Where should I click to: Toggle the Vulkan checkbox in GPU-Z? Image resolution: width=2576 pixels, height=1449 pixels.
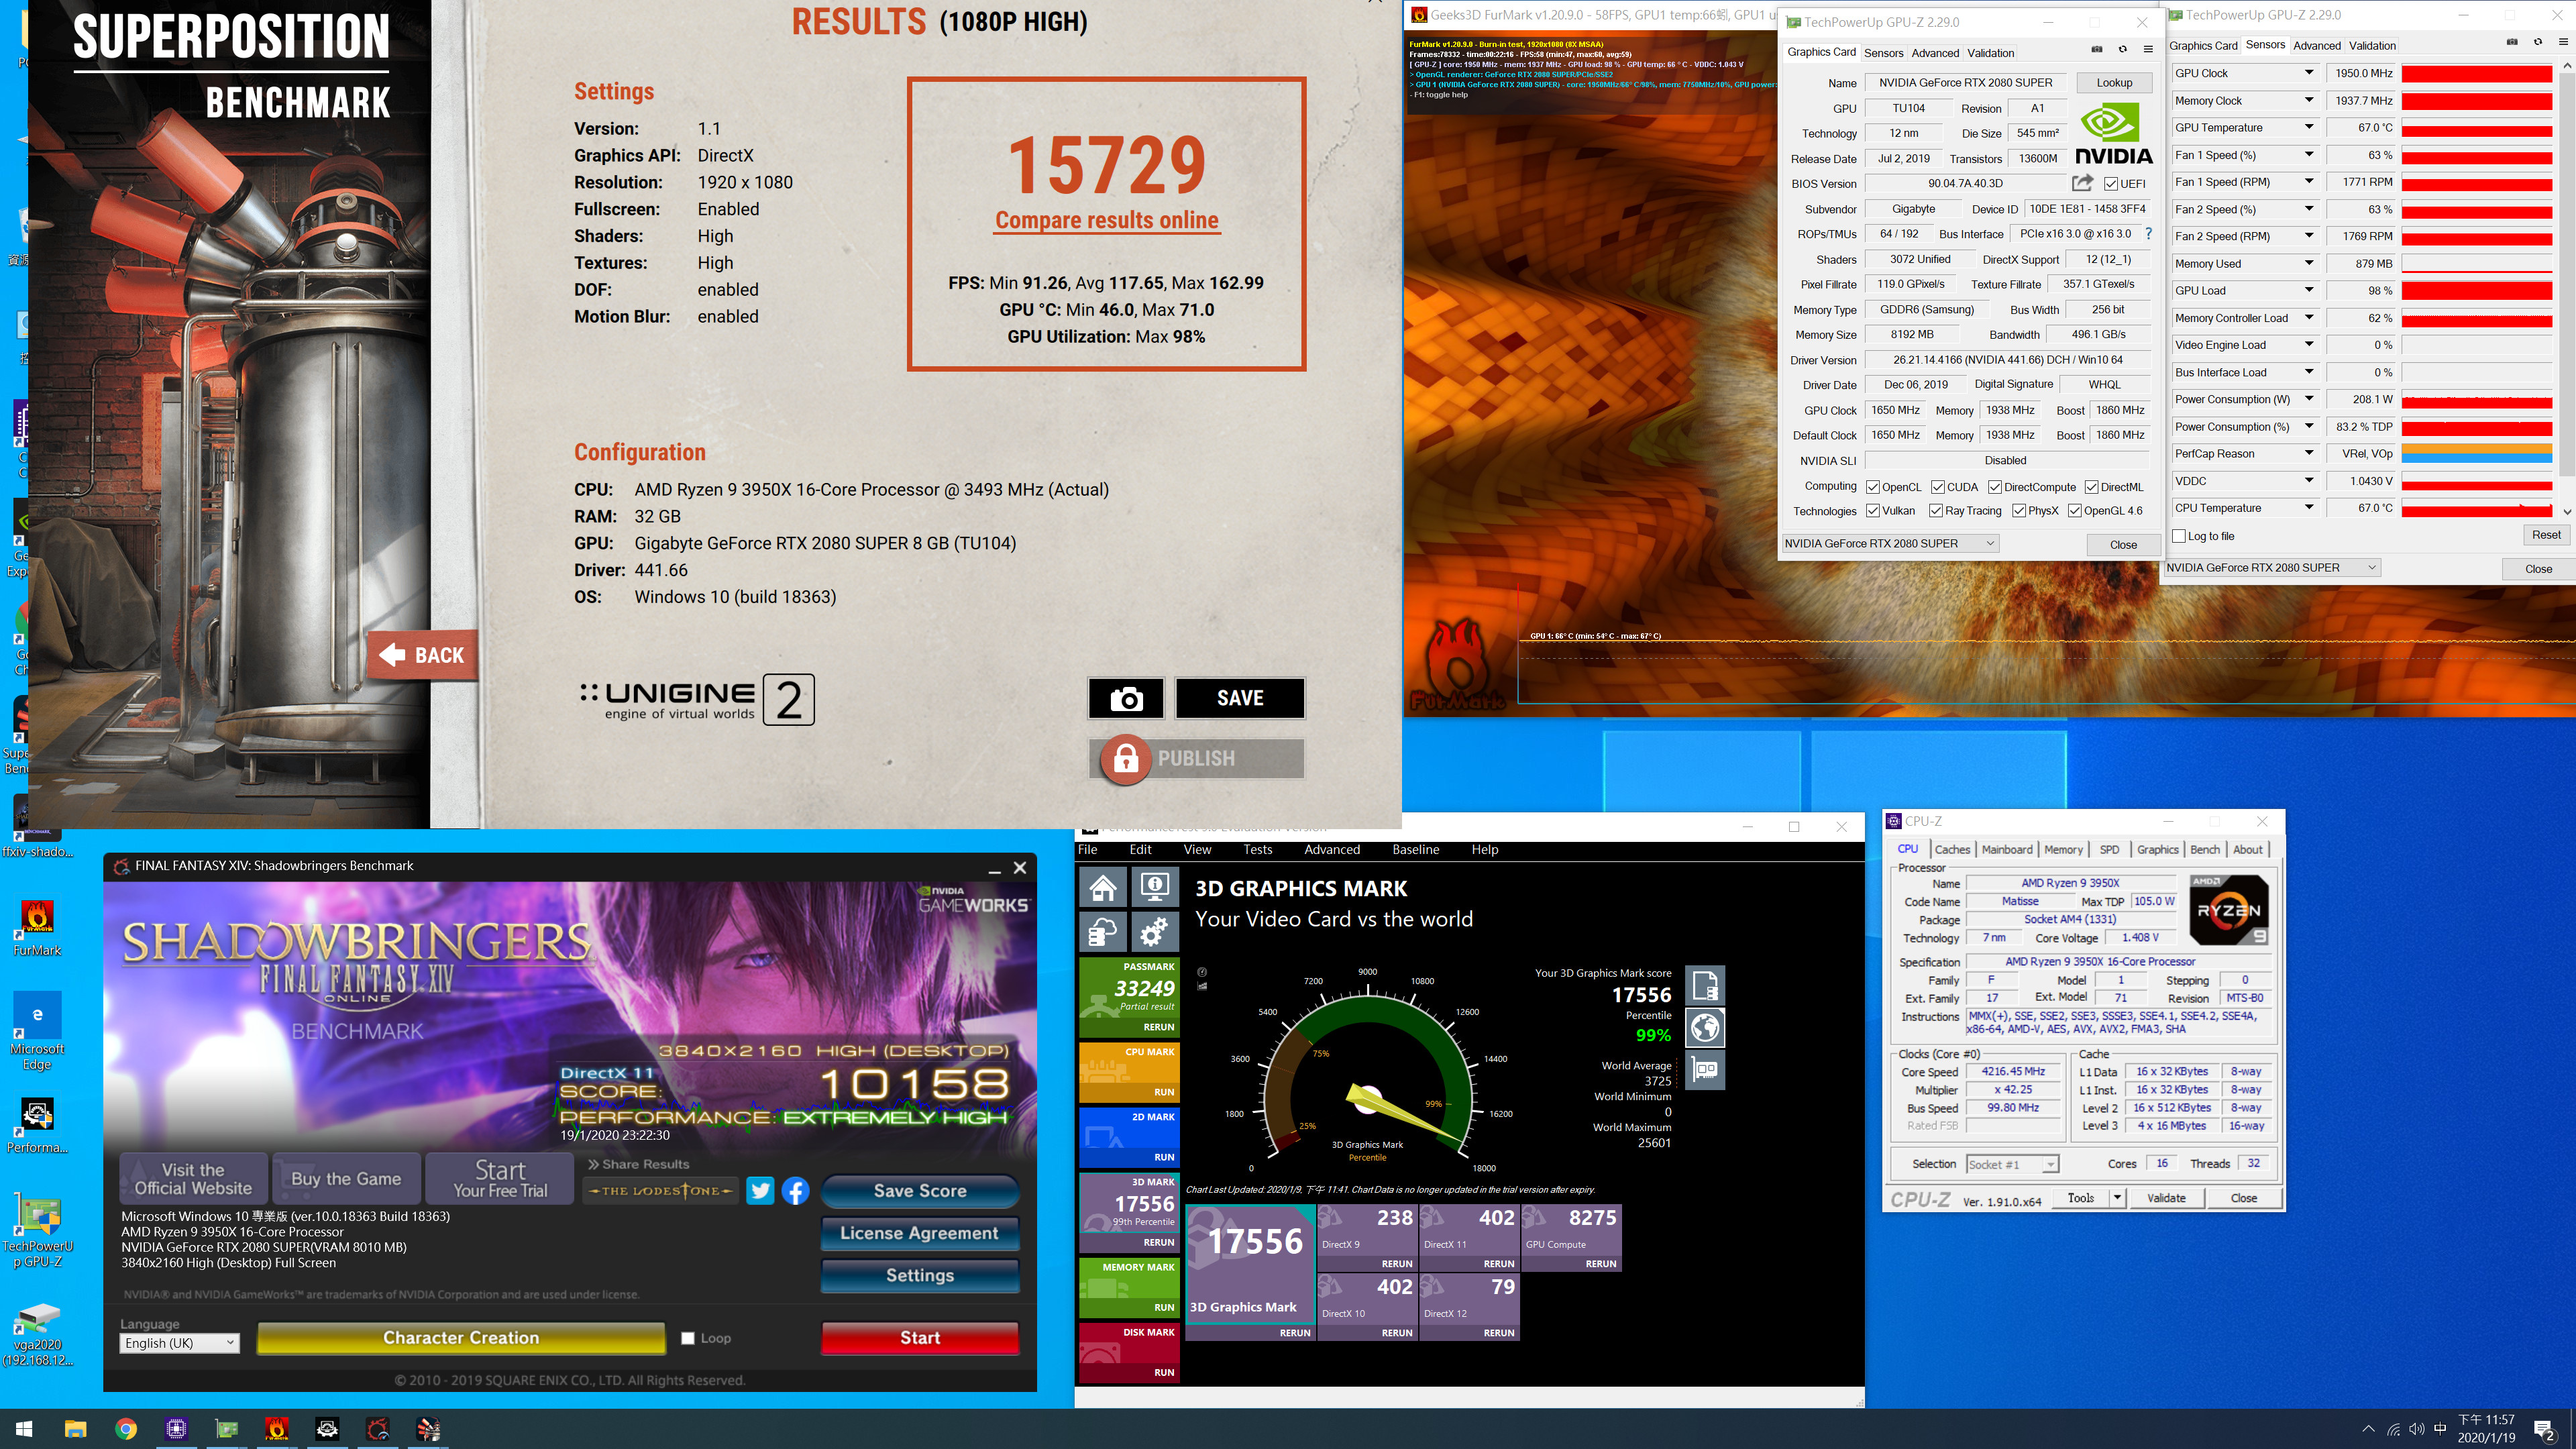point(1873,511)
